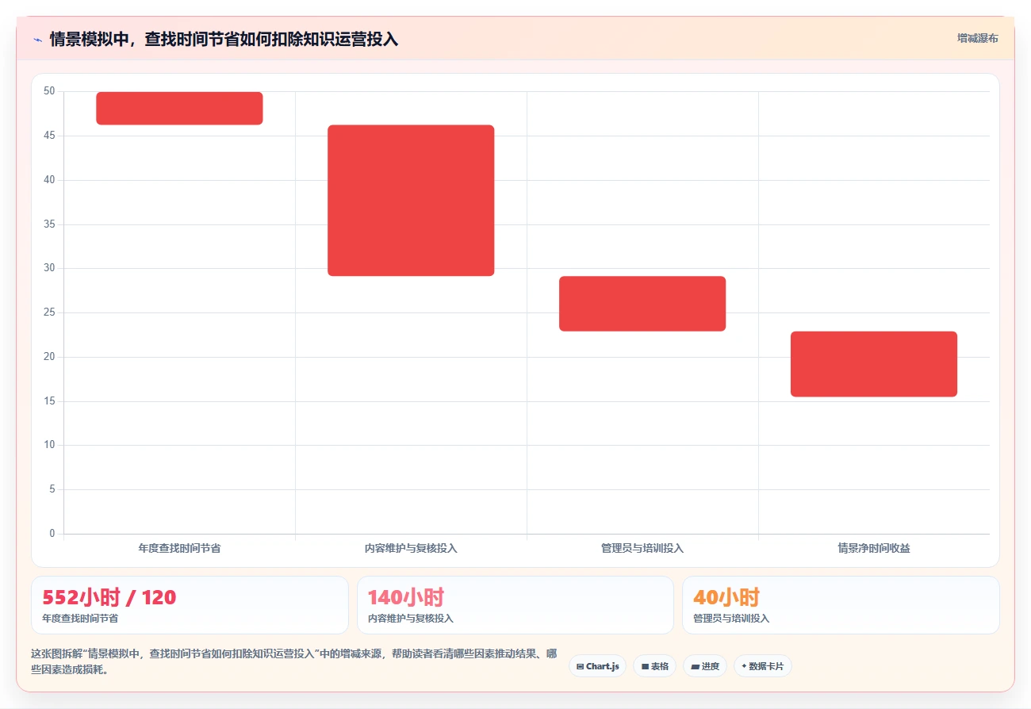Click the 情景净时间收益 red bar
This screenshot has width=1031, height=709.
(x=874, y=364)
